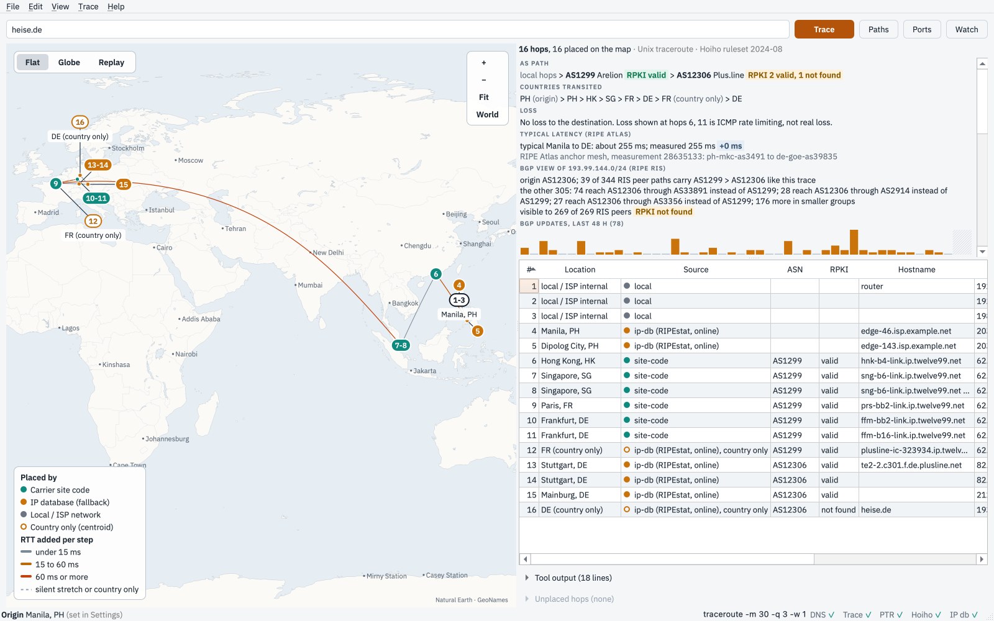Click the tallest BGP updates histogram bar
The width and height of the screenshot is (994, 621).
click(854, 242)
